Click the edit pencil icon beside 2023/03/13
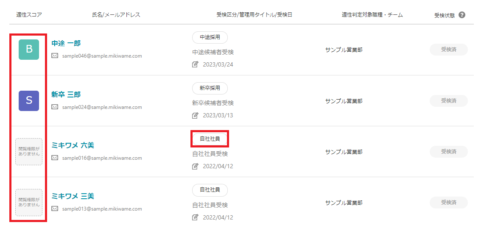The height and width of the screenshot is (225, 484). point(195,116)
